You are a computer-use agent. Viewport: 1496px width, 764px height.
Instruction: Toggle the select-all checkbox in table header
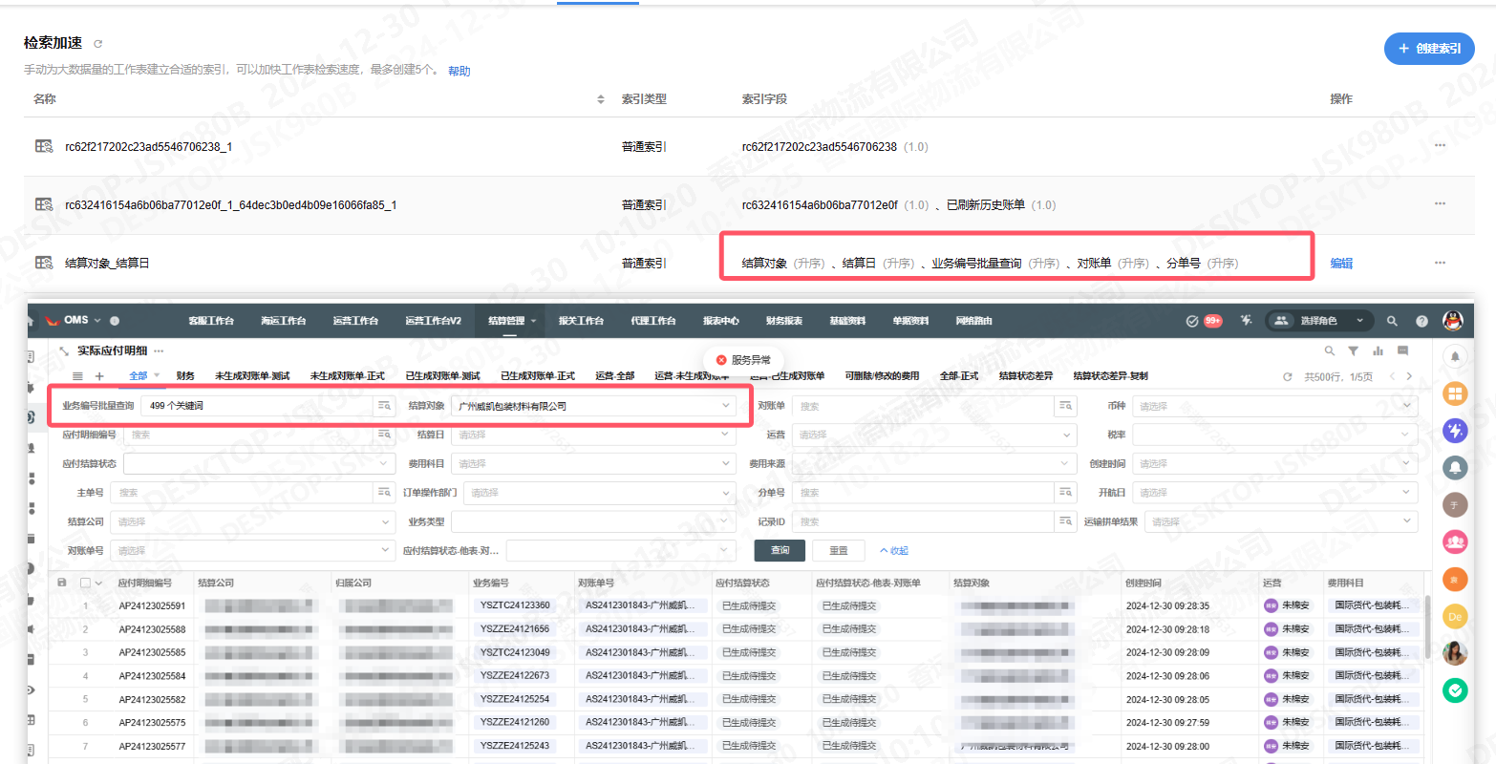point(85,583)
